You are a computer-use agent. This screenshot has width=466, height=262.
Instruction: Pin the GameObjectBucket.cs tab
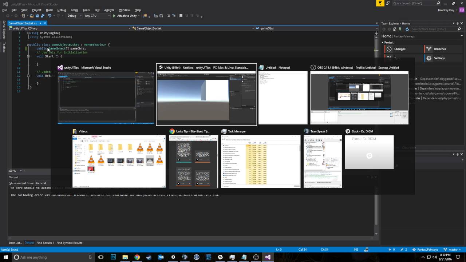tap(40, 23)
